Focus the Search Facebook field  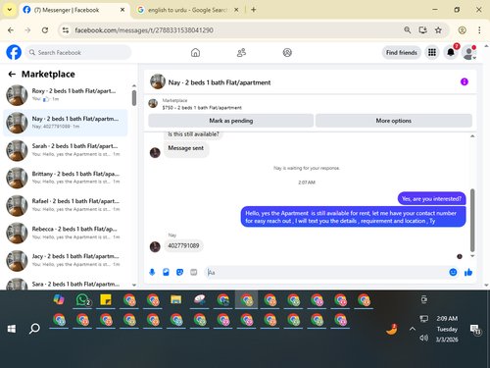click(x=78, y=52)
